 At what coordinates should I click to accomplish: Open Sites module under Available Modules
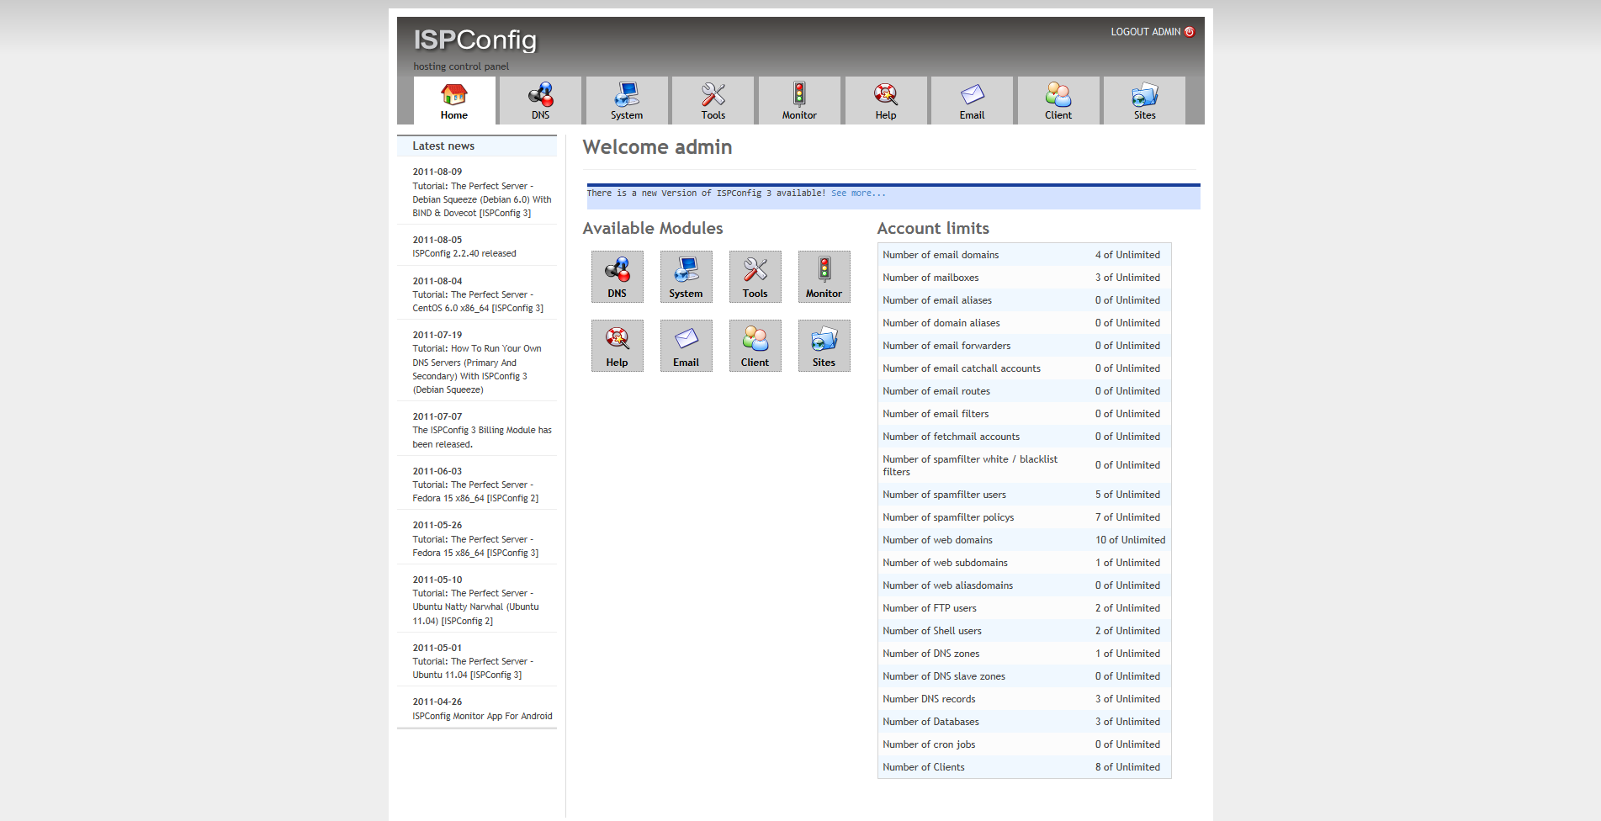[x=824, y=346]
